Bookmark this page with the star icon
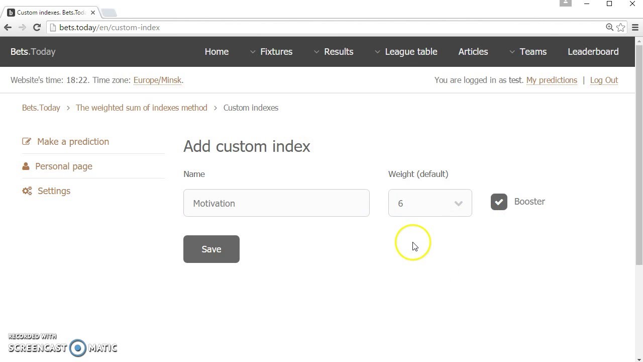The image size is (643, 362). click(x=621, y=28)
